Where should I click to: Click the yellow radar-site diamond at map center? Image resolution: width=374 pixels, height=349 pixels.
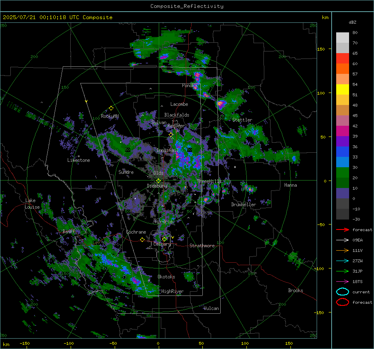(159, 181)
